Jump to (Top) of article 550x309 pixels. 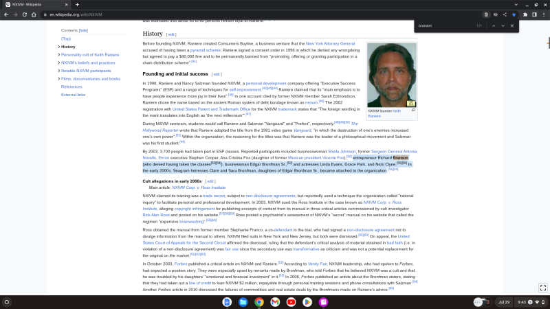click(66, 38)
